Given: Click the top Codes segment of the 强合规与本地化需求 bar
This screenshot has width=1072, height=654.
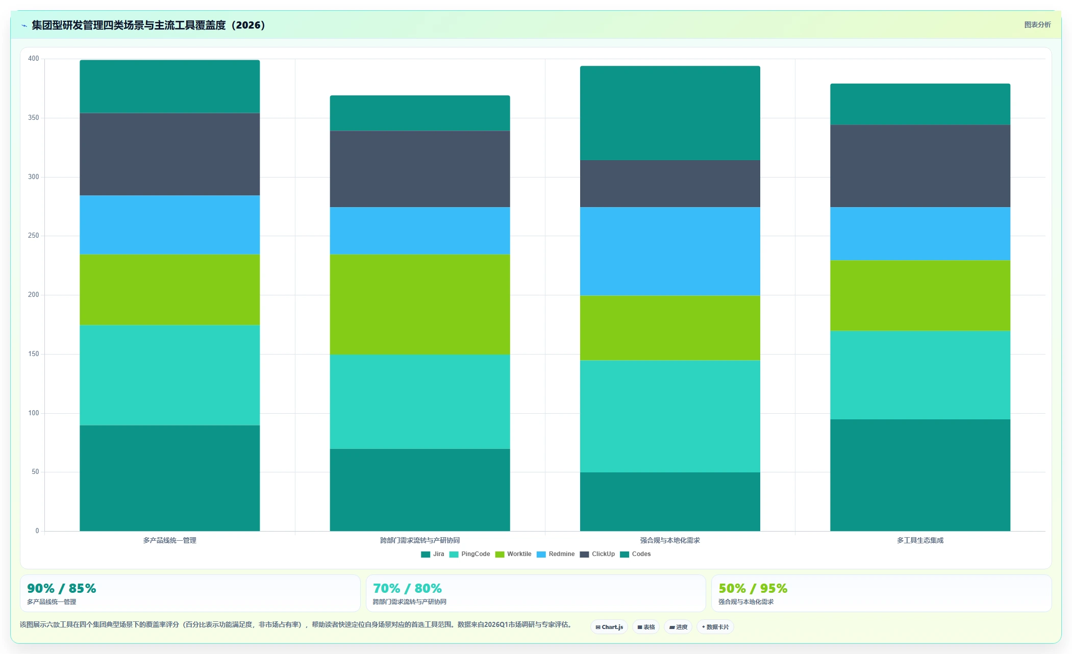Looking at the screenshot, I should tap(670, 113).
